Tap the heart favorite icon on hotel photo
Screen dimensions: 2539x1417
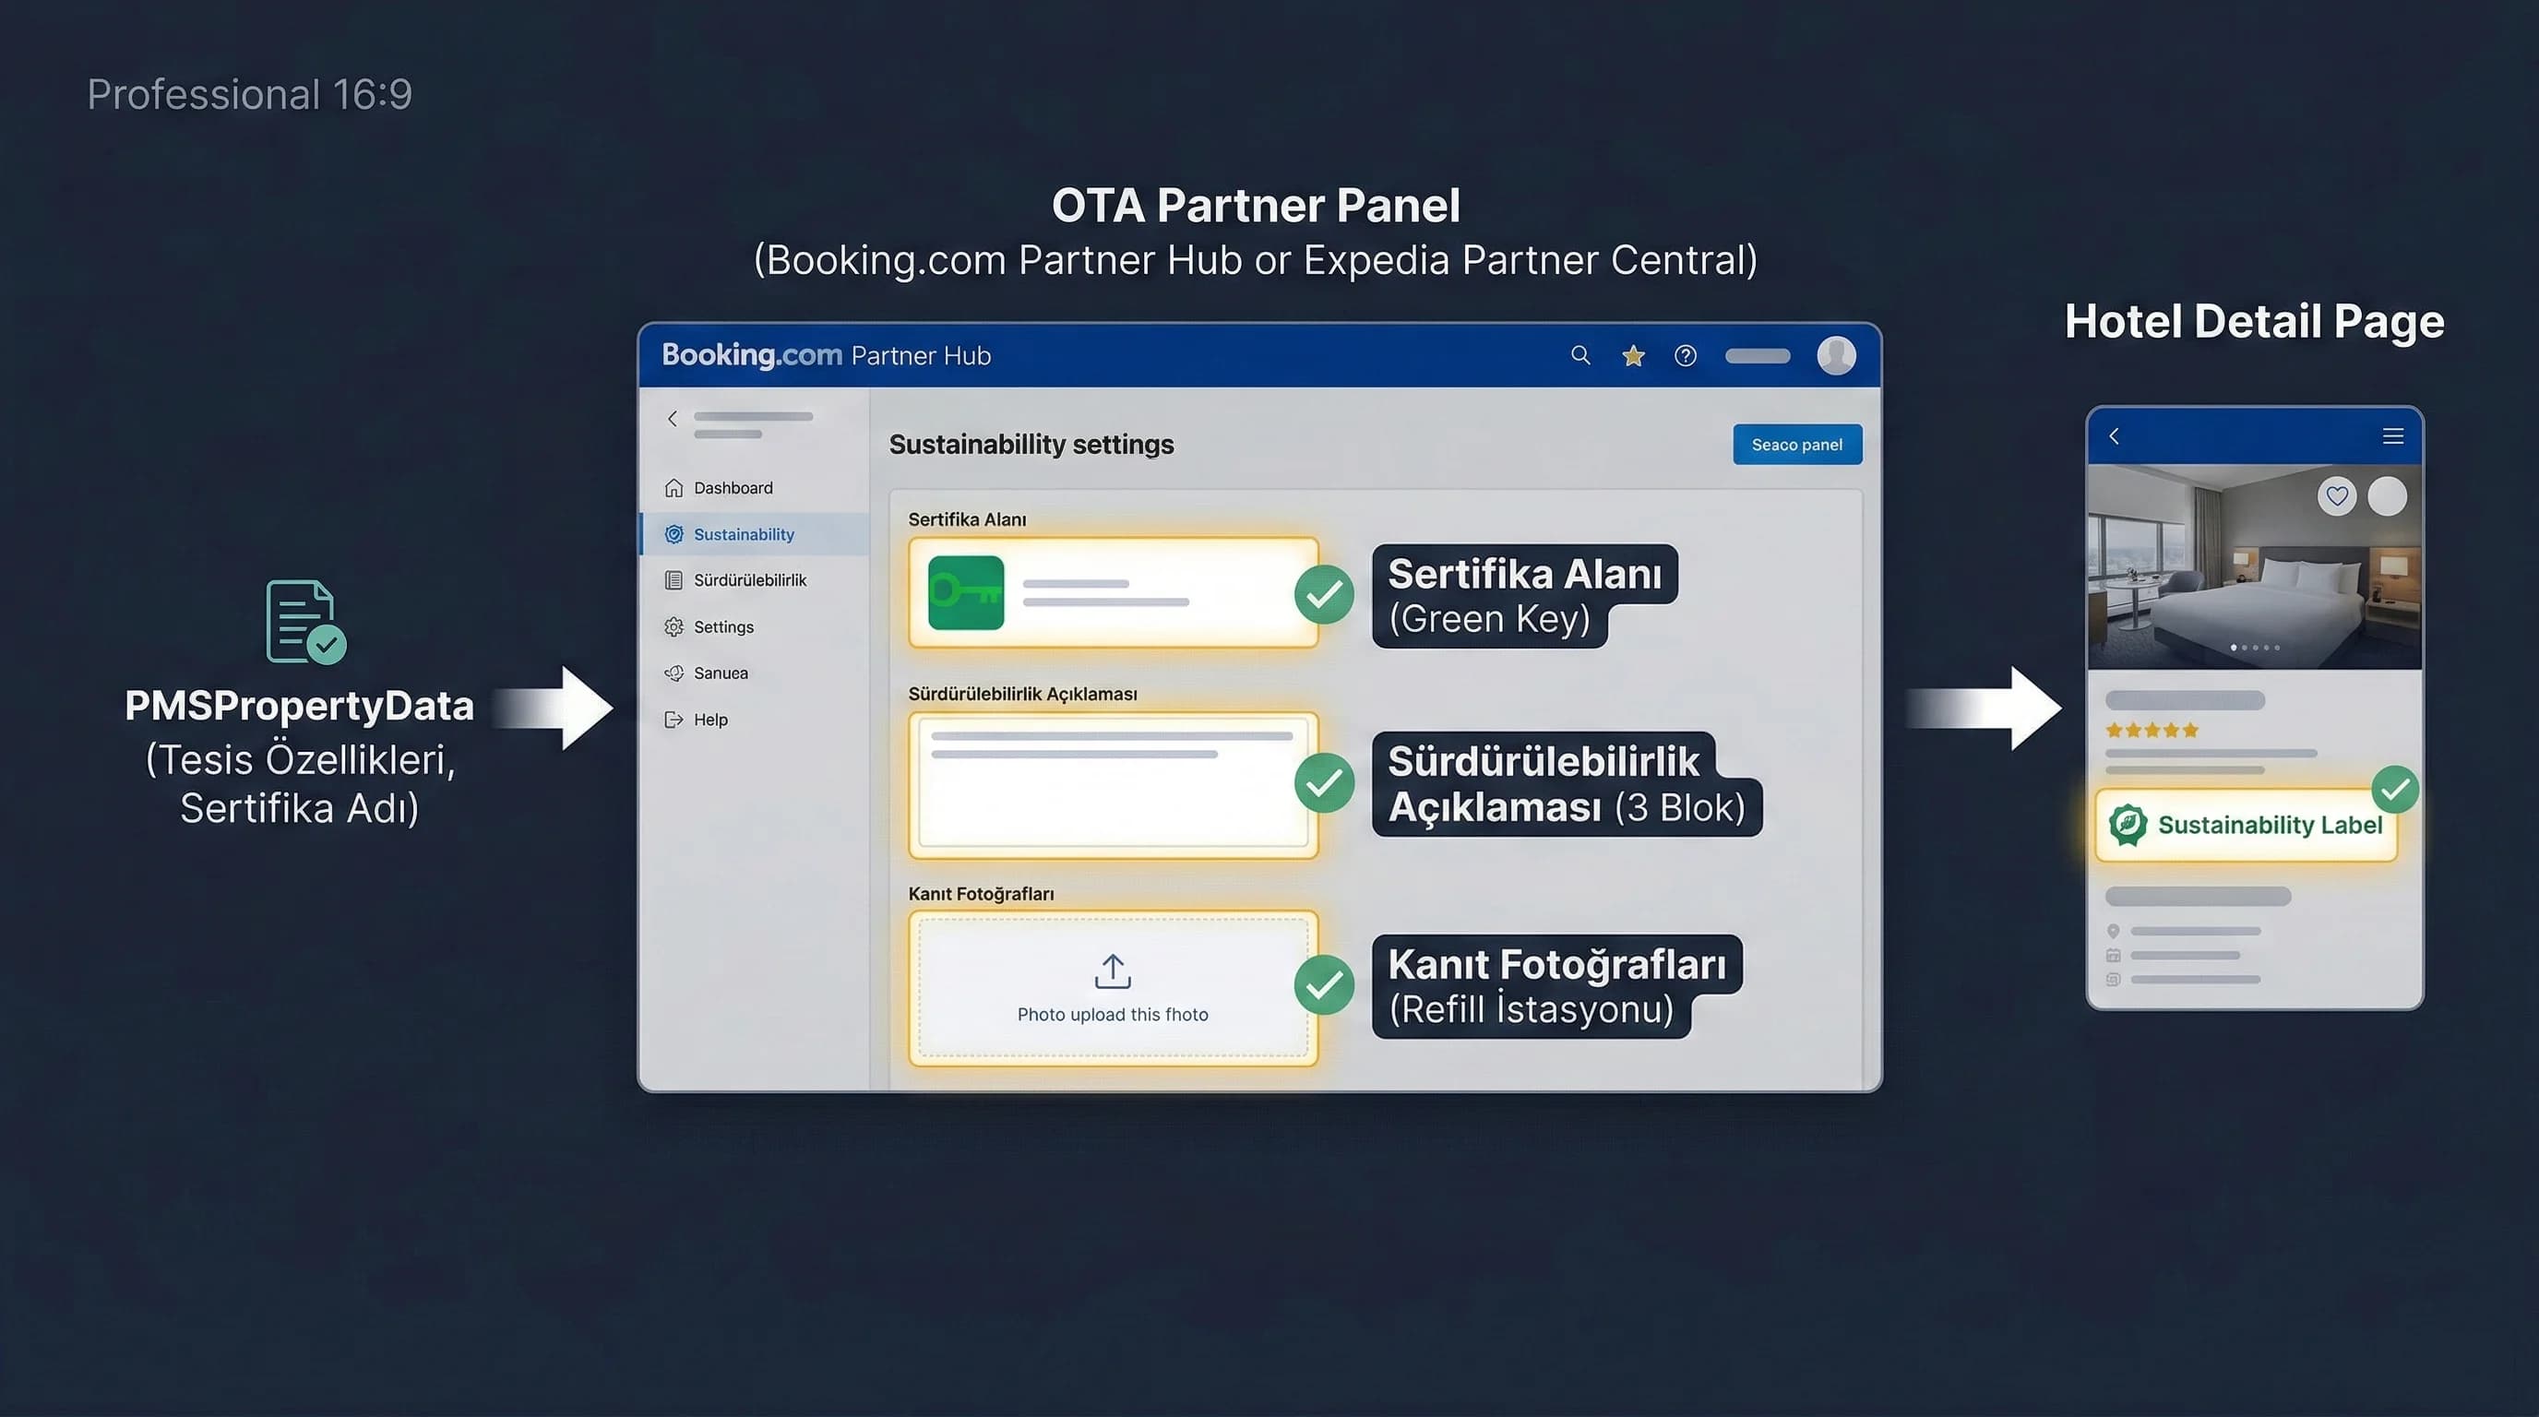2337,495
